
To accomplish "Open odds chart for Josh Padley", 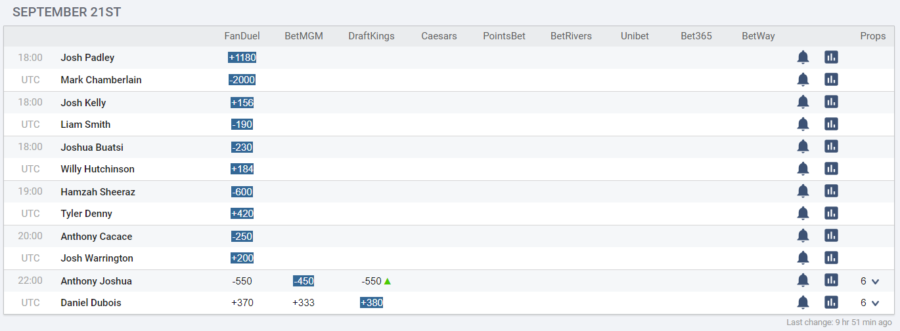I will [x=831, y=58].
